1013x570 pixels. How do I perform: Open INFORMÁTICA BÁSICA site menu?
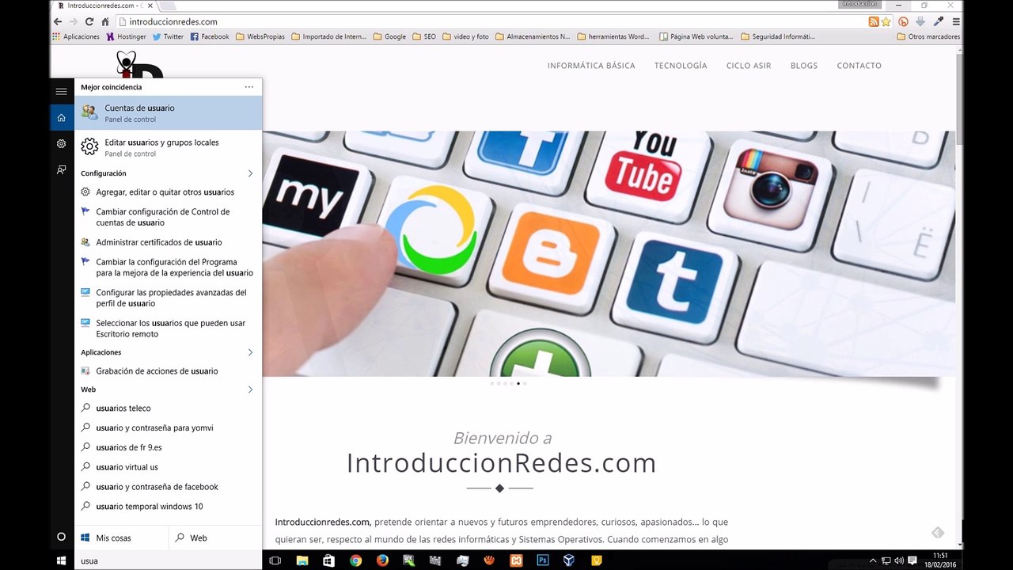click(x=591, y=66)
